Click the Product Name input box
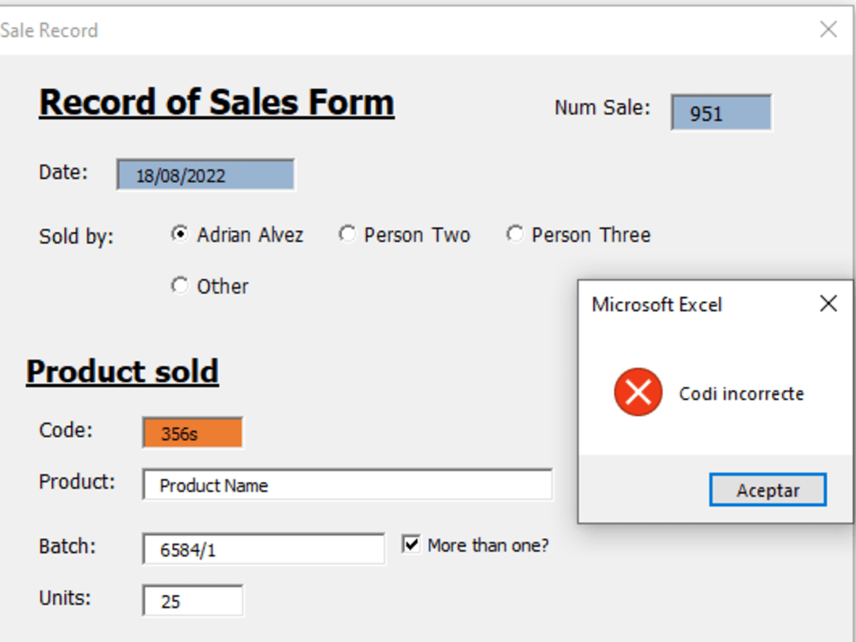The width and height of the screenshot is (856, 642). click(347, 484)
